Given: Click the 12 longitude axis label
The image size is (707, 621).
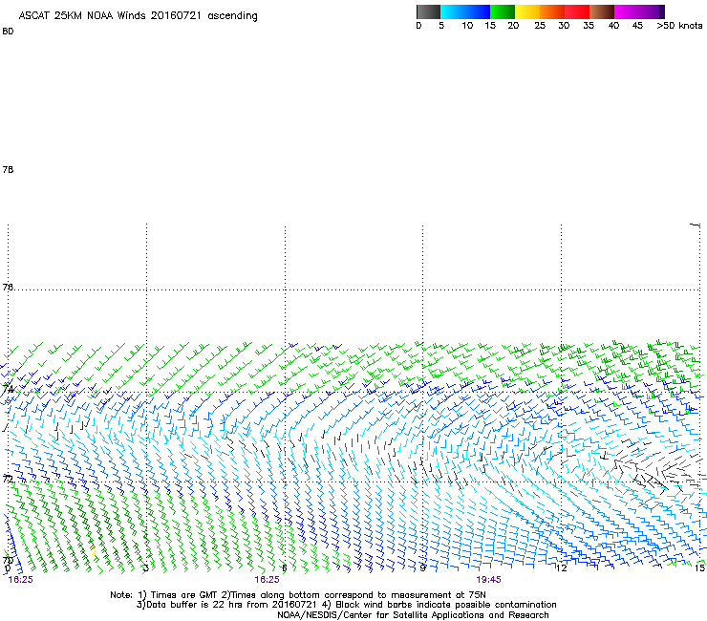Looking at the screenshot, I should (562, 568).
